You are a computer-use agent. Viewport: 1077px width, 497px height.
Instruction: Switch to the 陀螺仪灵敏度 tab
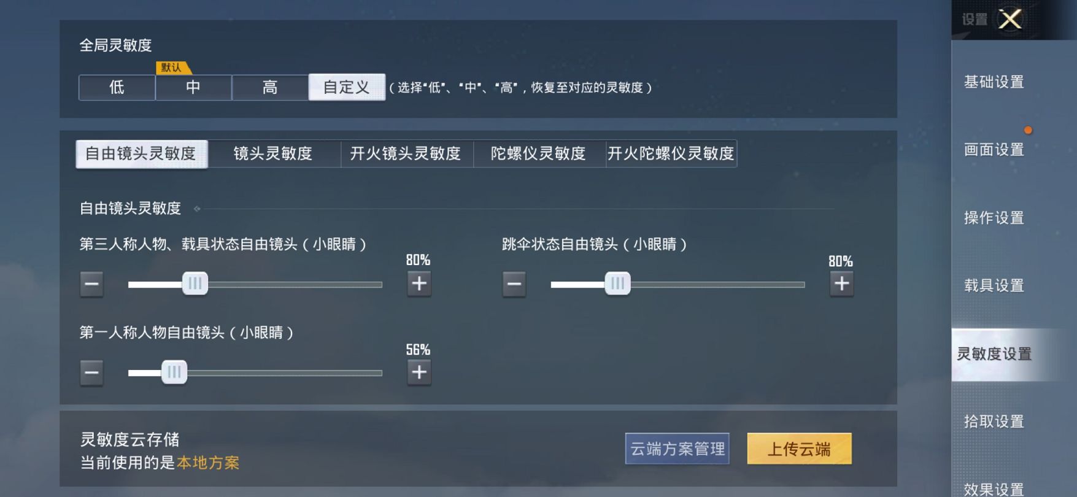(x=538, y=153)
